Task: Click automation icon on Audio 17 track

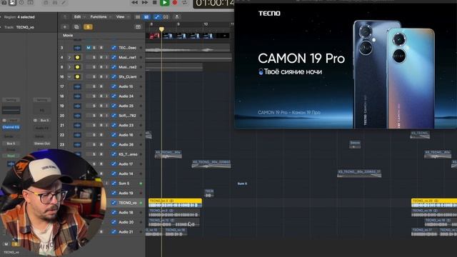Action: pos(114,164)
